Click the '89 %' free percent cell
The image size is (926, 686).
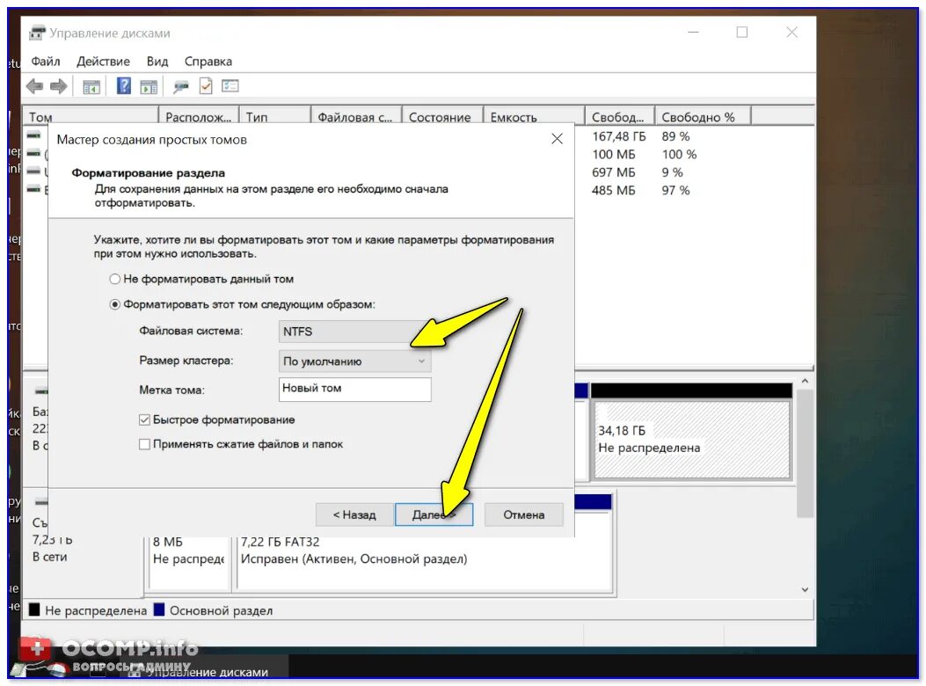(x=675, y=136)
